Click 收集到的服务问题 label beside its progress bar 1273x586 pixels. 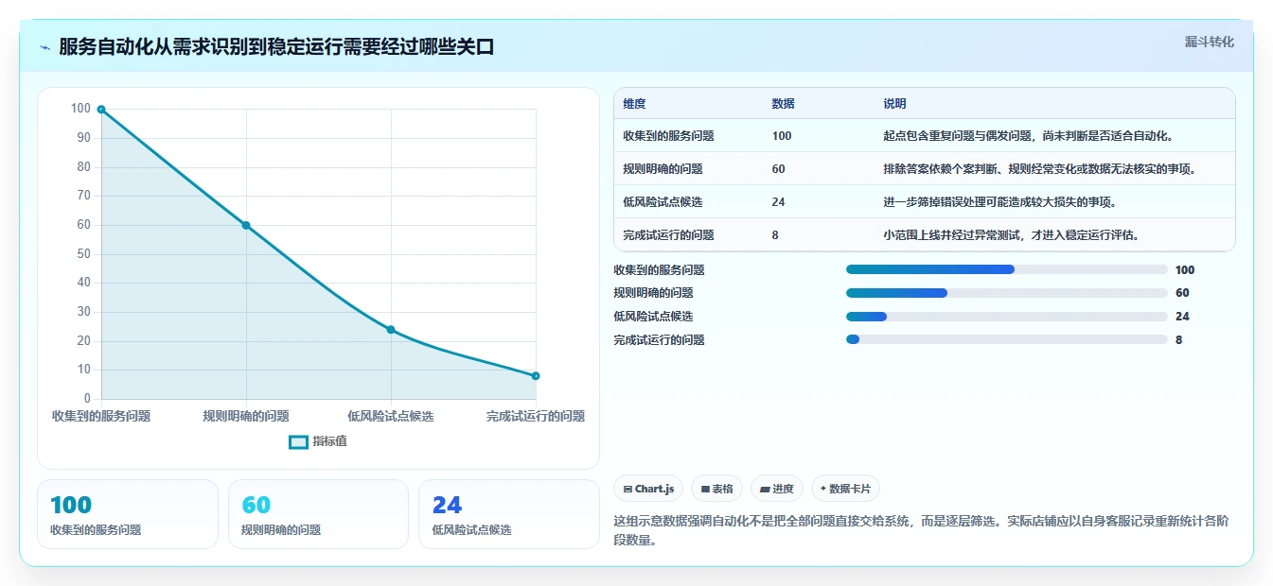[660, 269]
